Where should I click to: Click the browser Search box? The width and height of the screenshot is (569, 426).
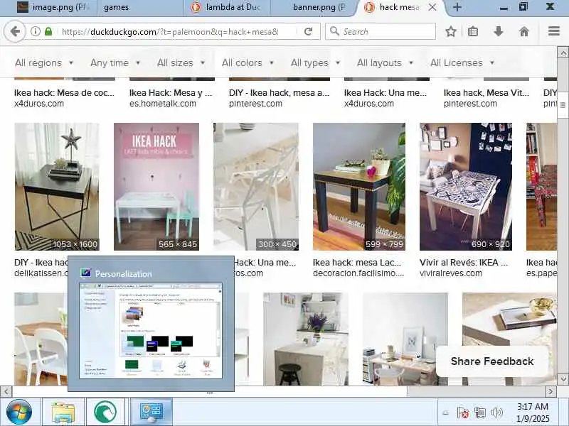381,31
